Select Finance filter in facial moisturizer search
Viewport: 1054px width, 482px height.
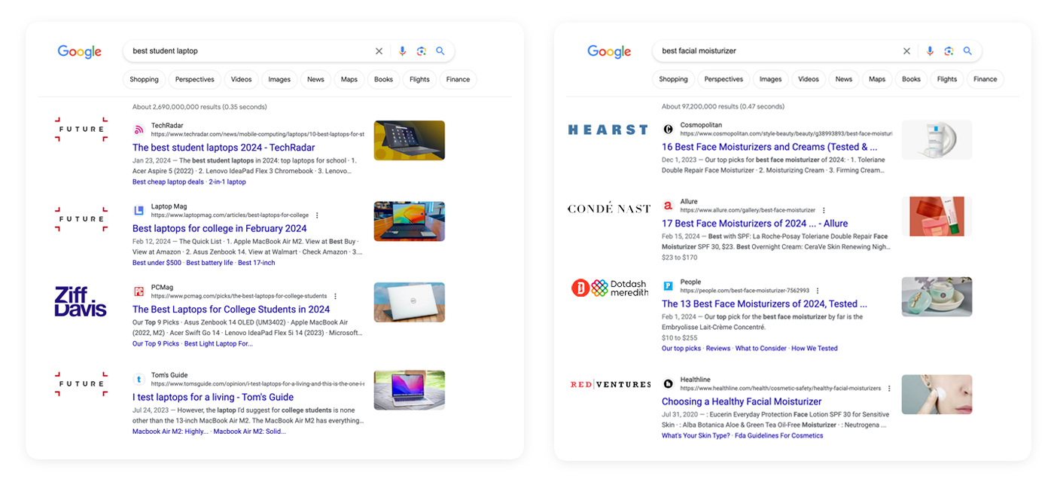[x=985, y=79]
